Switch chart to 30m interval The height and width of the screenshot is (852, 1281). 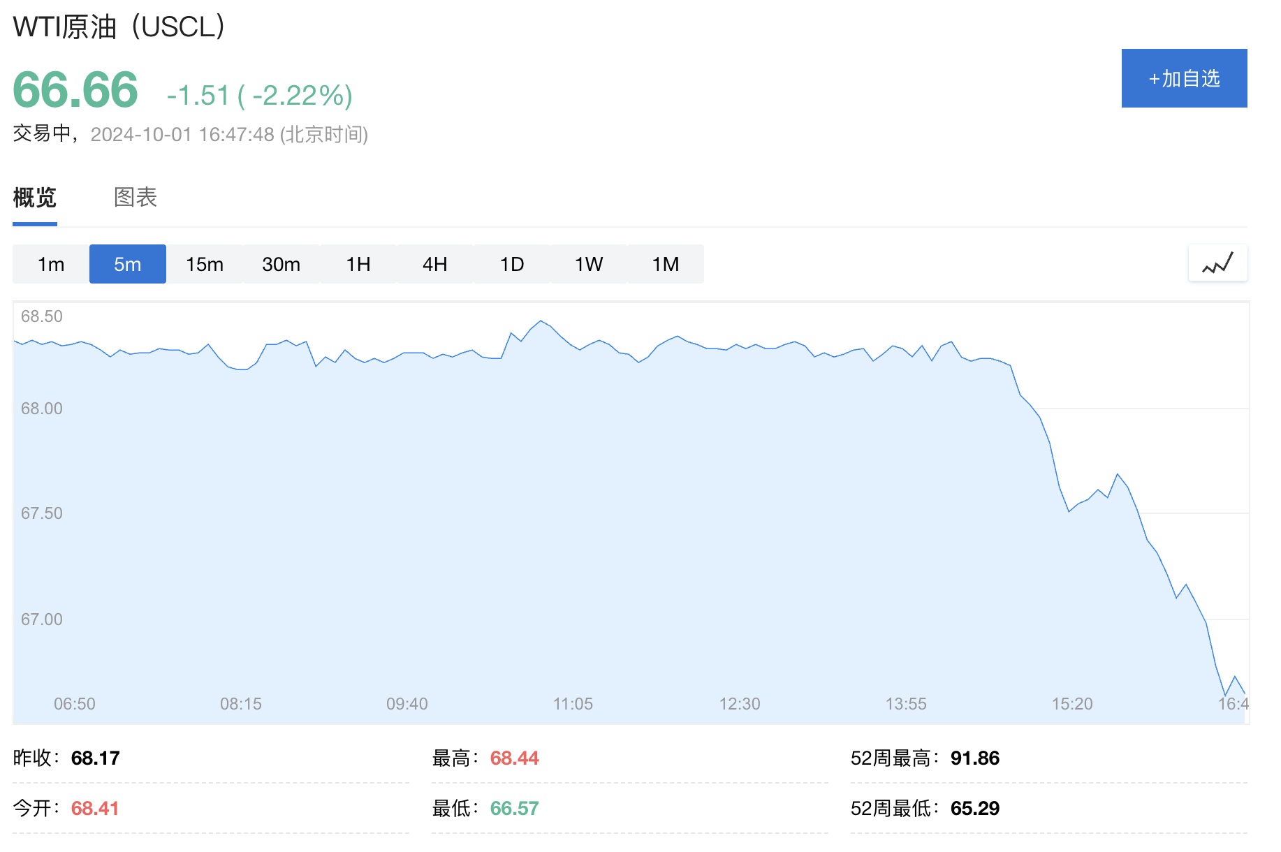coord(281,264)
